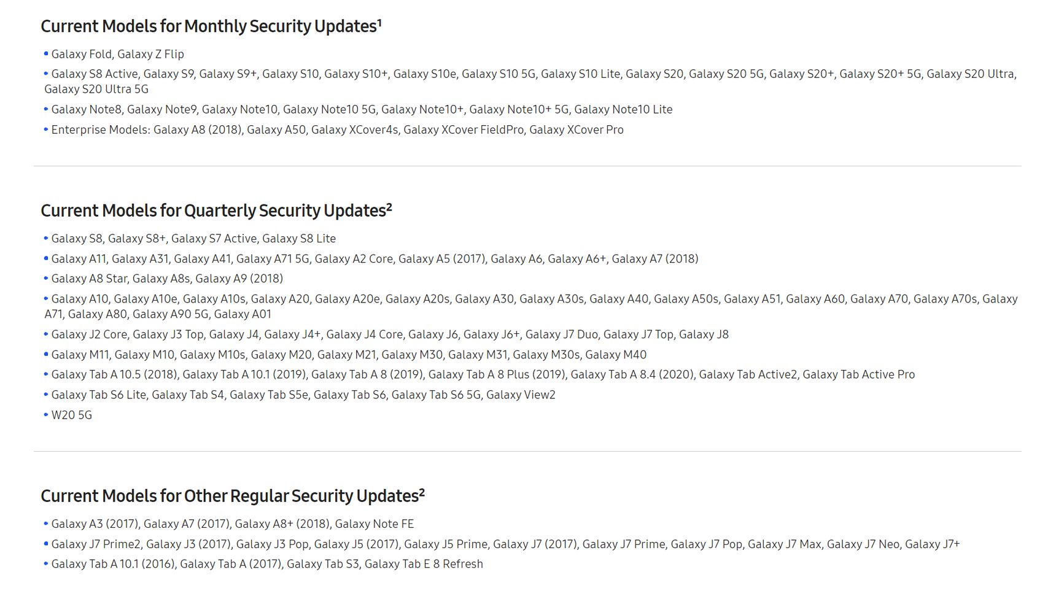Click the bullet before Galaxy Fold
1056x591 pixels.
[x=46, y=54]
